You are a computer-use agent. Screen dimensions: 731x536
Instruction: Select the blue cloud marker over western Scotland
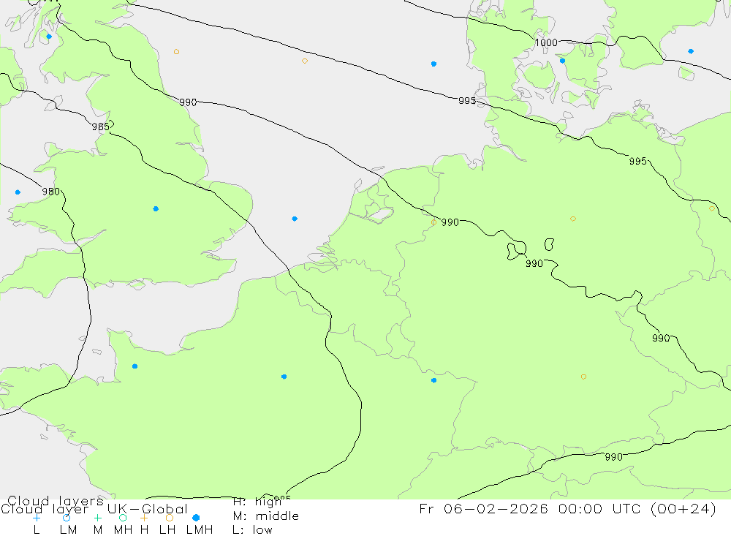(49, 37)
